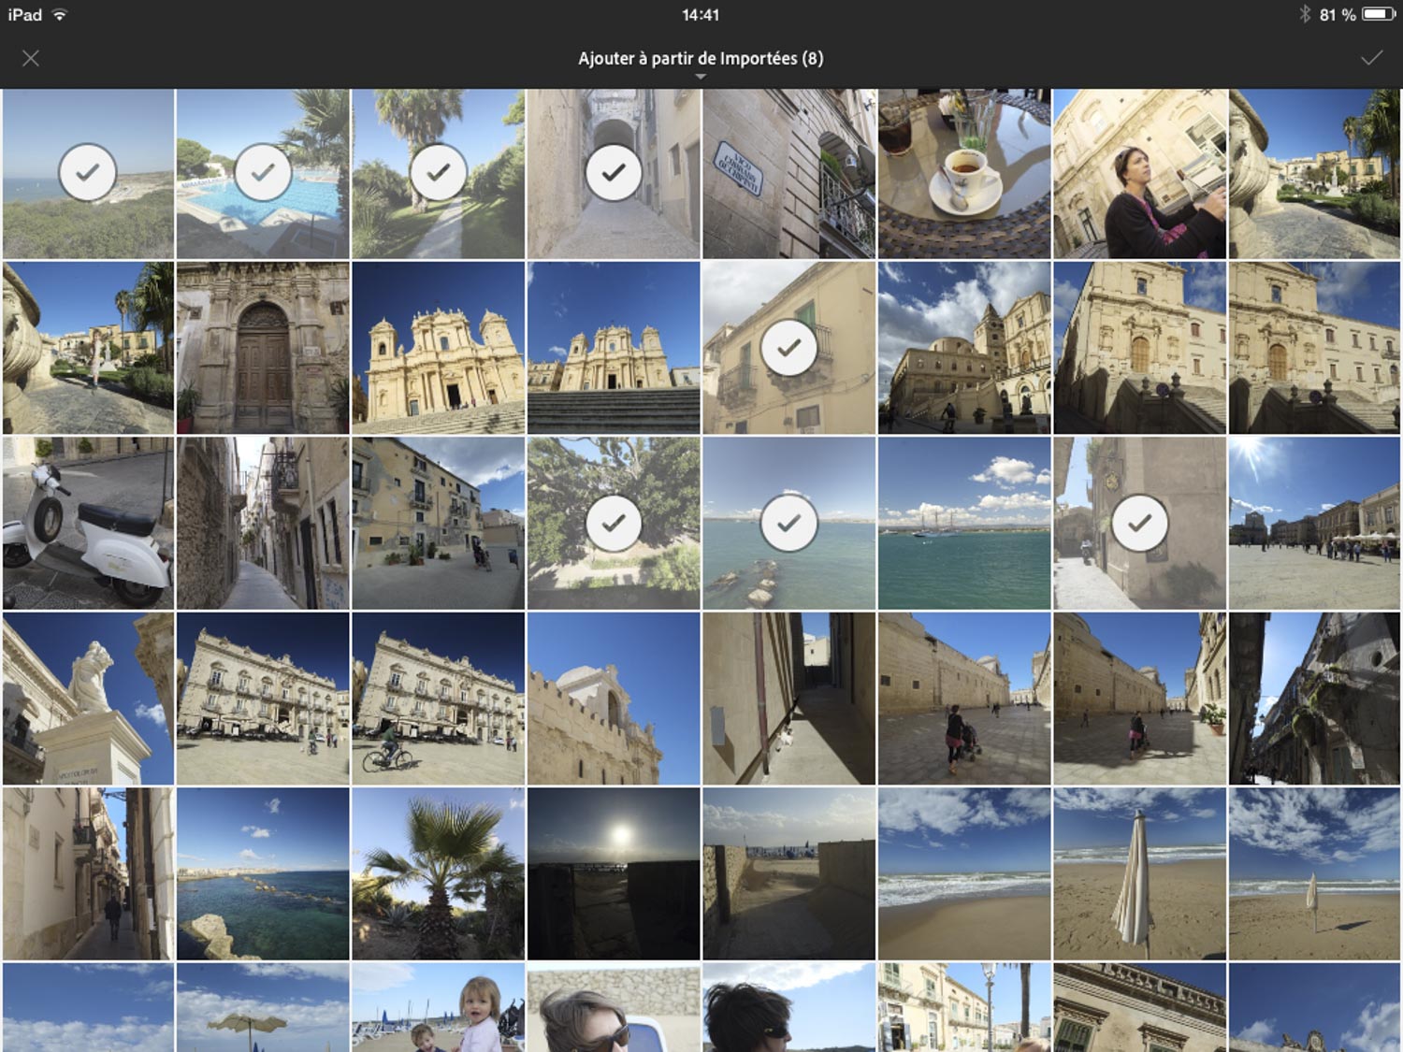
Task: Tap the Bluetooth status icon
Action: (x=1305, y=14)
